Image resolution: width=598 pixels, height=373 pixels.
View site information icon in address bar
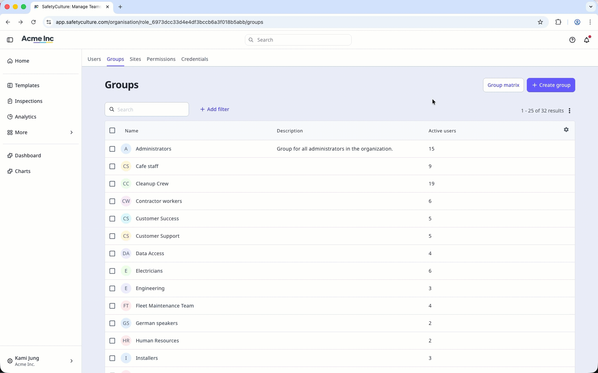point(49,22)
